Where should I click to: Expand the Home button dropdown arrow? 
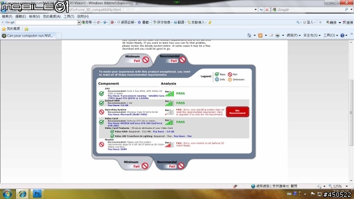coord(254,35)
